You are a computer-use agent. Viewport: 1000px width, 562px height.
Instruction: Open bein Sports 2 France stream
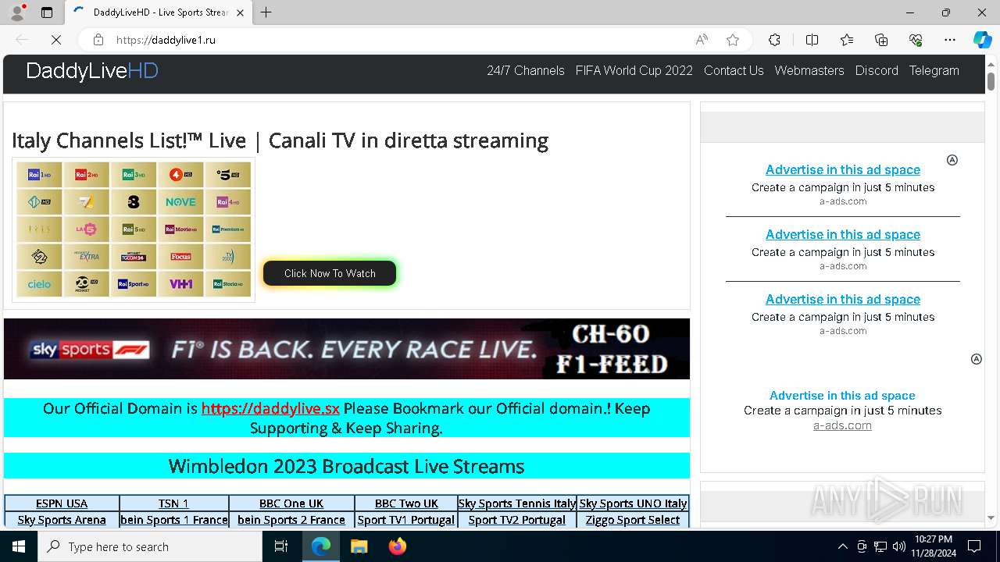291,520
